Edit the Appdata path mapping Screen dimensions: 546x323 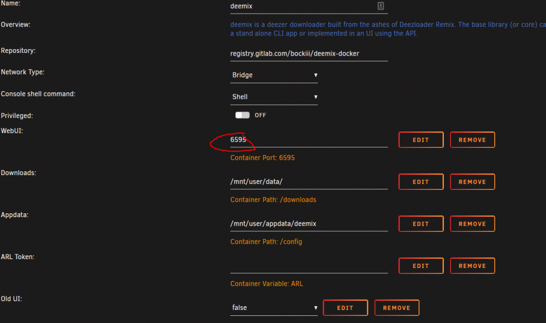421,224
